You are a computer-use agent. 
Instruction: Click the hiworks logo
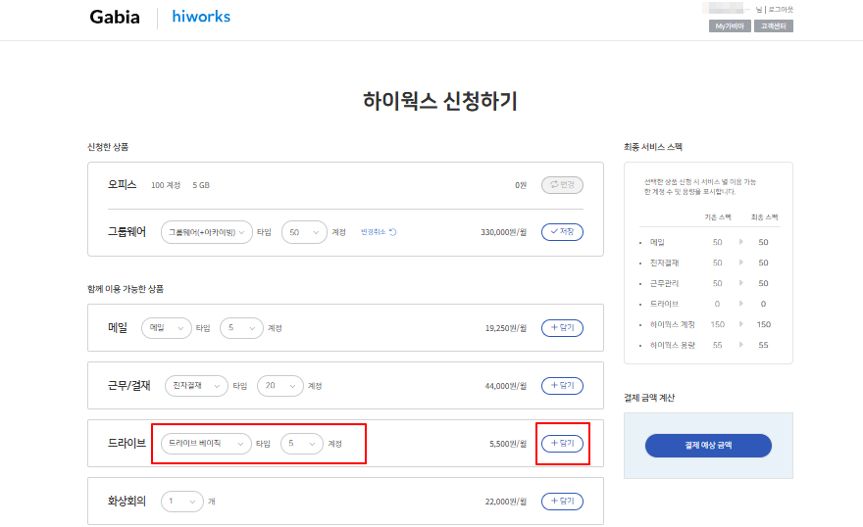point(201,18)
